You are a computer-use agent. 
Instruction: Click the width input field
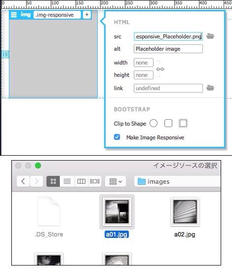[144, 63]
